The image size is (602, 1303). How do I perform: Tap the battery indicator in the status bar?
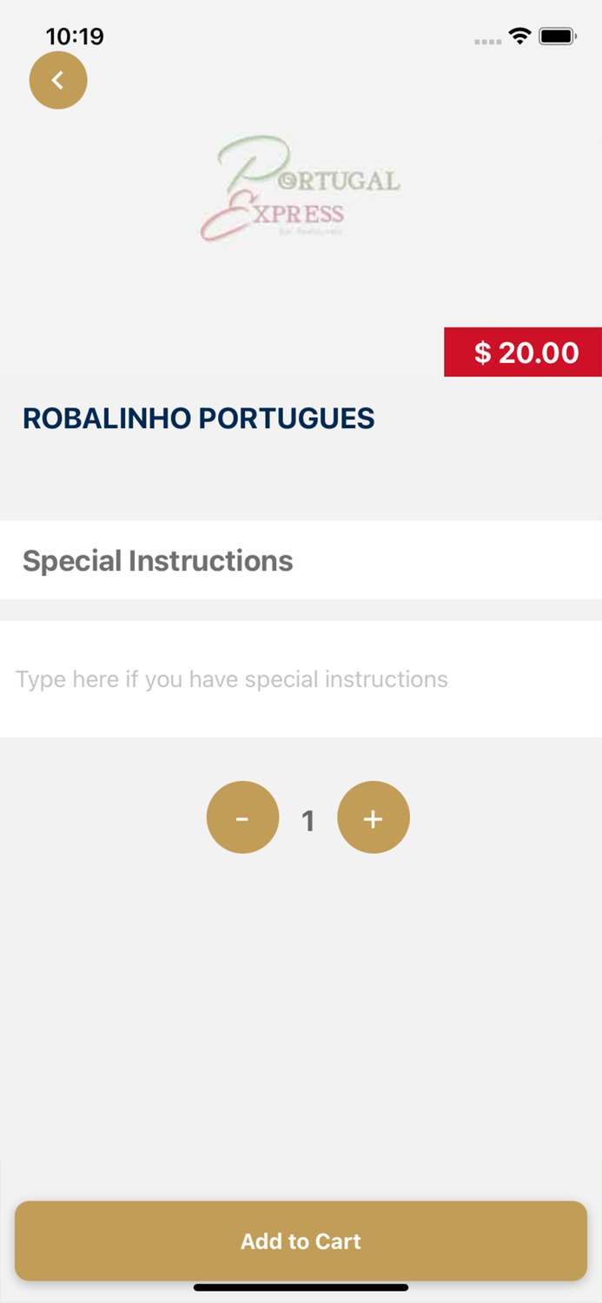point(559,36)
